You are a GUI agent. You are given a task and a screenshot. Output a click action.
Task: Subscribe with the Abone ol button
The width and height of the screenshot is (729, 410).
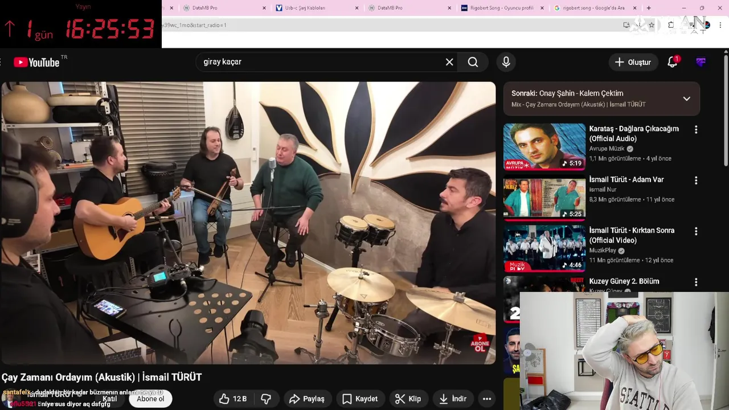click(150, 399)
